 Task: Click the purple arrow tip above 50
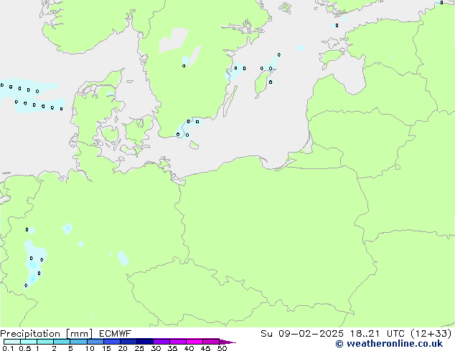[x=227, y=342]
